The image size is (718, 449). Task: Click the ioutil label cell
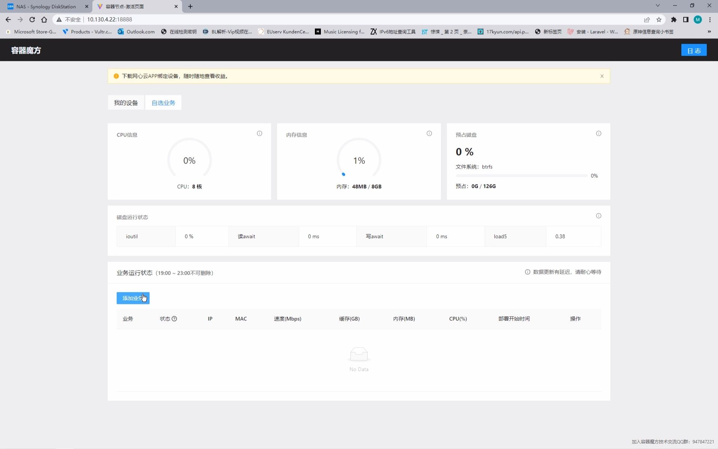click(x=146, y=236)
